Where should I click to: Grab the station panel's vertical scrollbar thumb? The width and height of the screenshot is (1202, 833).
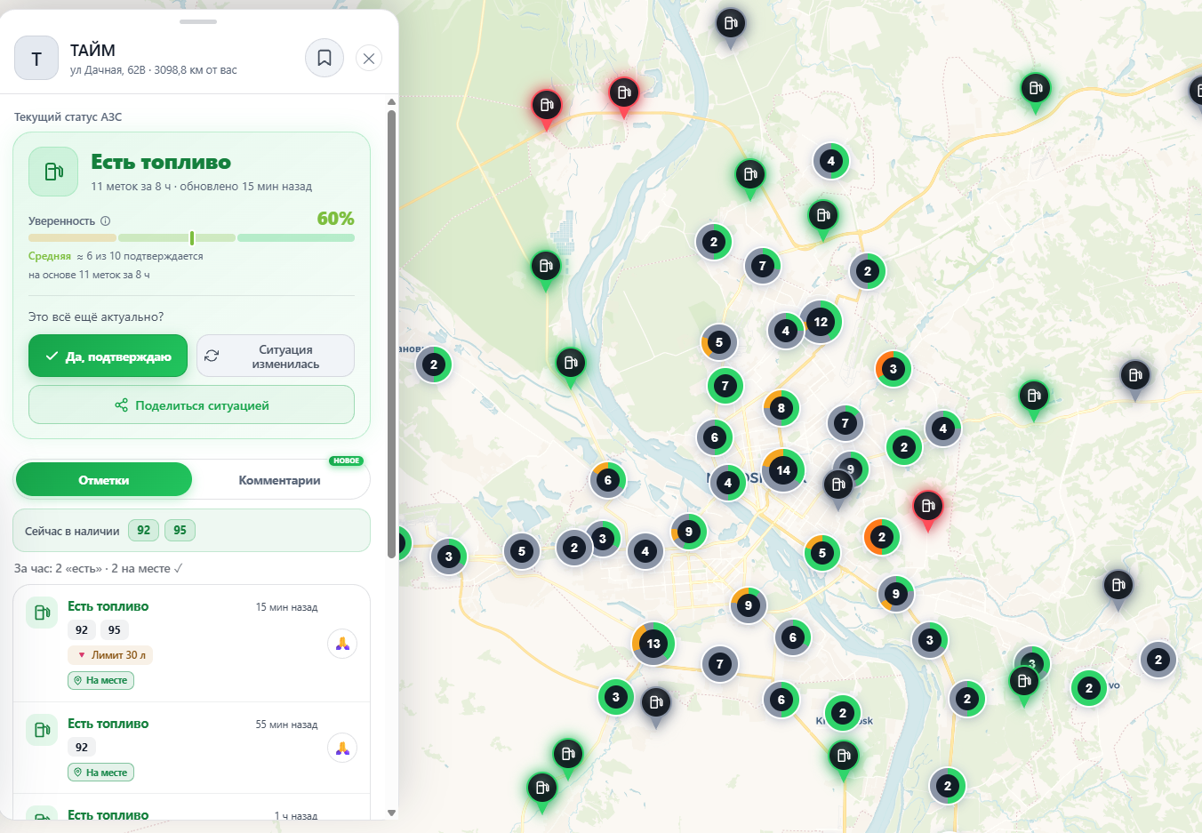coord(391,334)
